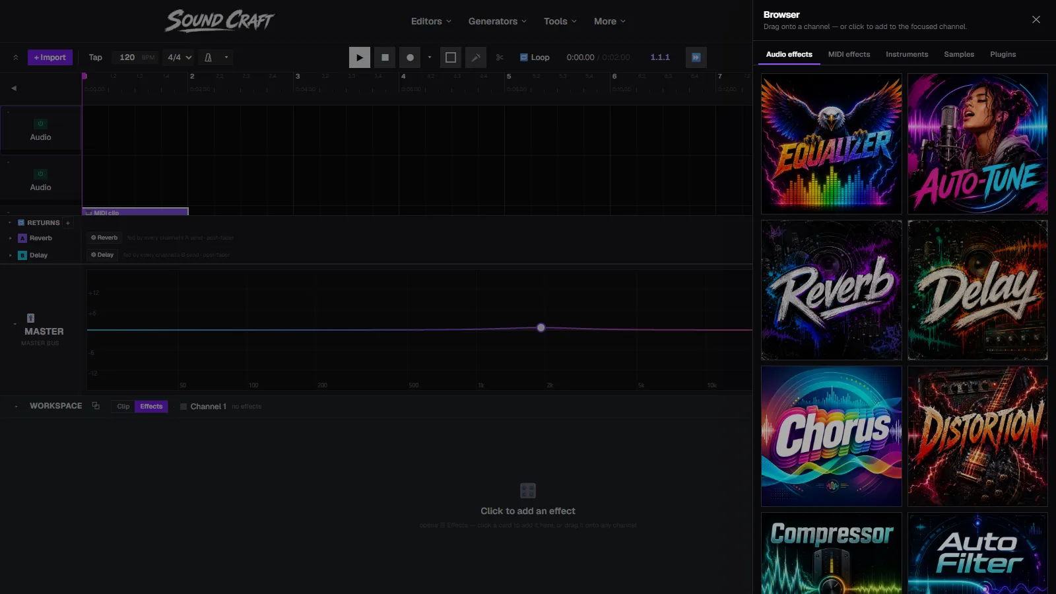Add the Compressor effect card

[832, 553]
